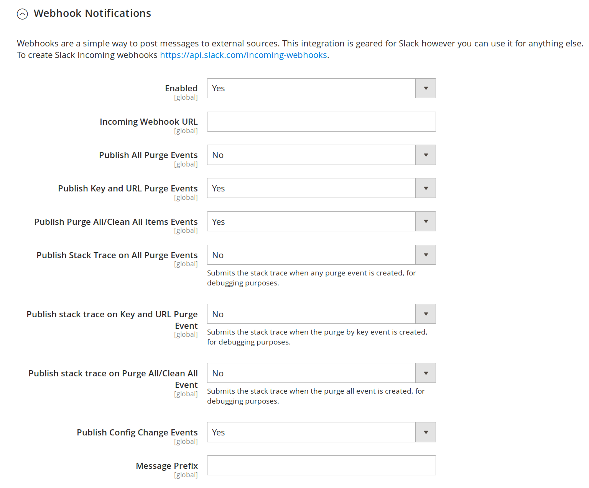Screen dimensions: 589x488
Task: Click the stack trace Purge All arrow icon
Action: tap(425, 373)
